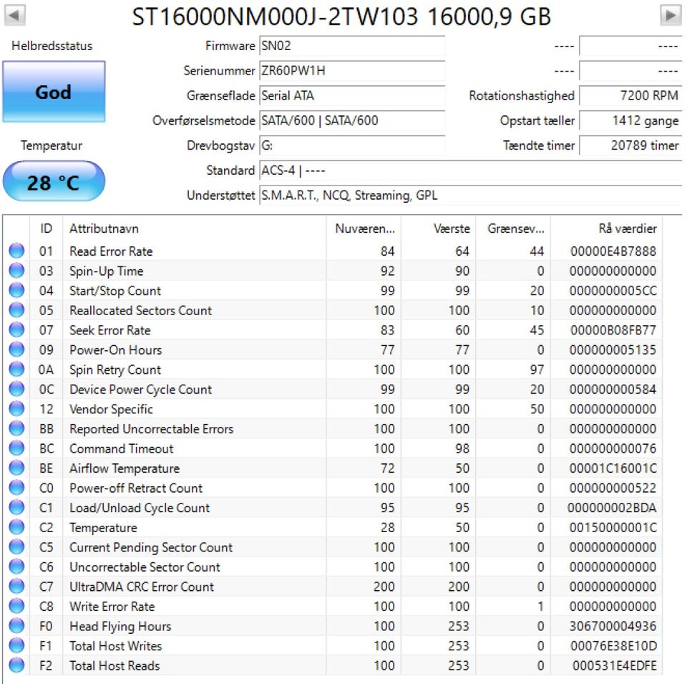This screenshot has width=687, height=684.
Task: Click the Serienummer field ZR60PW1H
Action: [x=351, y=71]
